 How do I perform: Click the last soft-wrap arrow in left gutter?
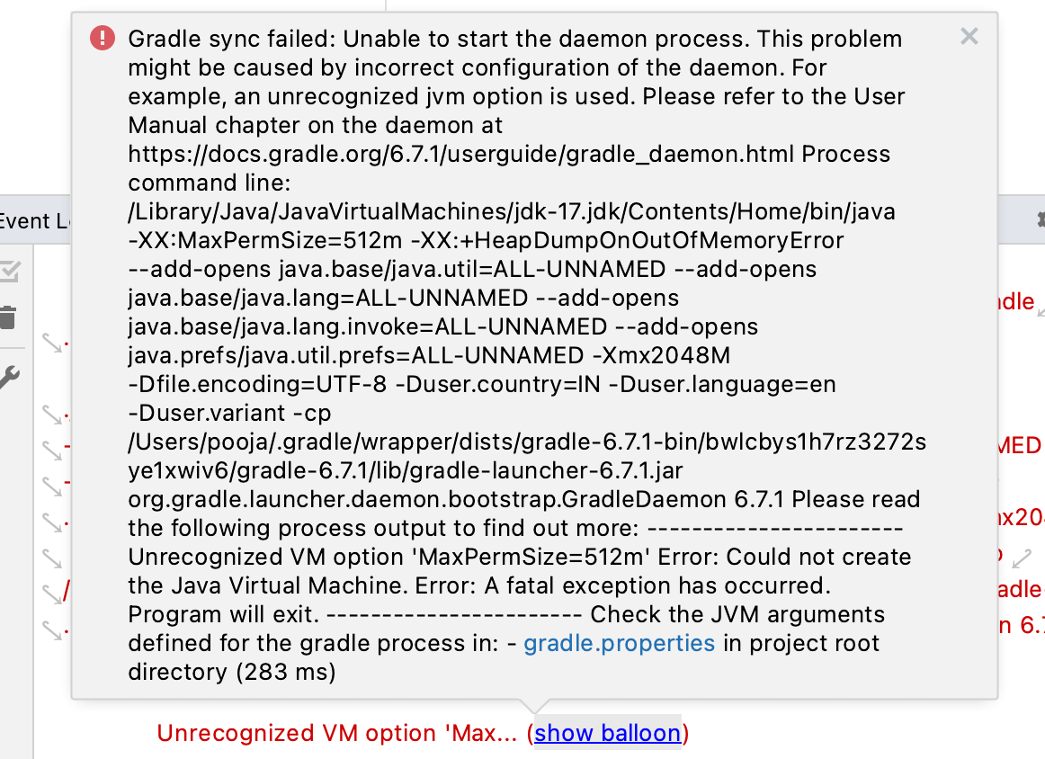point(52,630)
